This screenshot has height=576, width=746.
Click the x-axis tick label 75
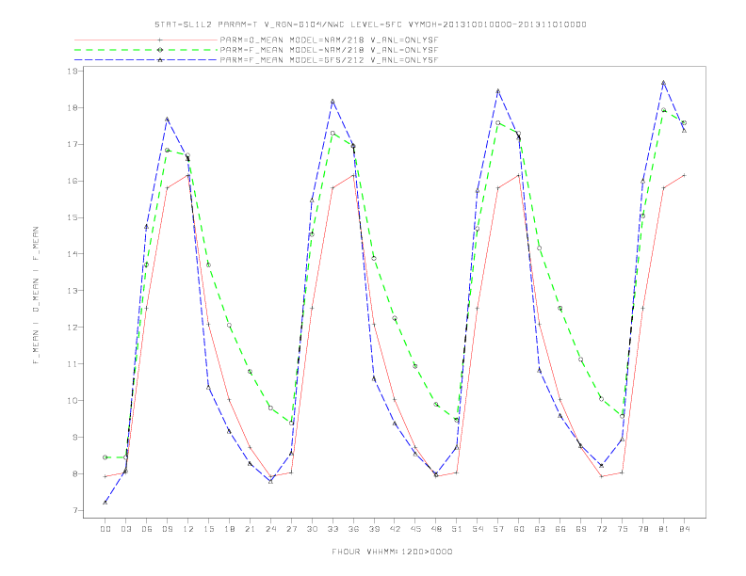pos(623,529)
